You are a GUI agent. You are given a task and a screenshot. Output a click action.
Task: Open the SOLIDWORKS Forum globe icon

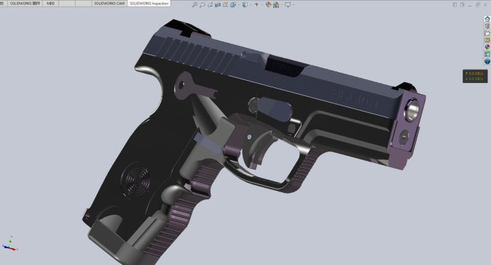pyautogui.click(x=487, y=61)
